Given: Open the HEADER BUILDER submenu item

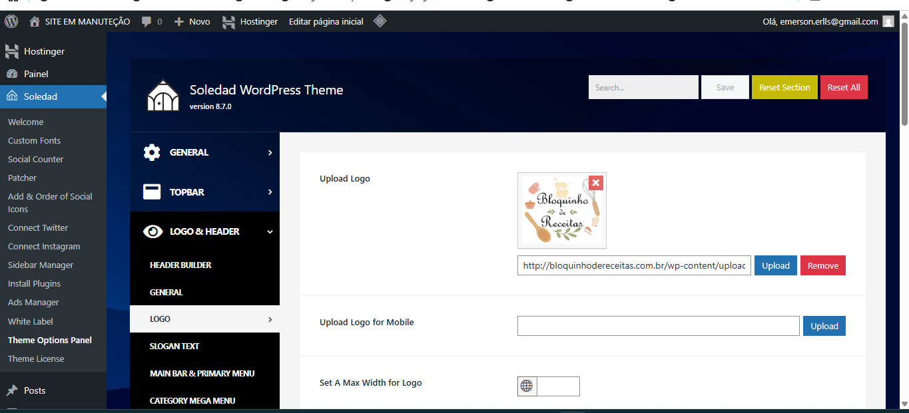Looking at the screenshot, I should [180, 265].
